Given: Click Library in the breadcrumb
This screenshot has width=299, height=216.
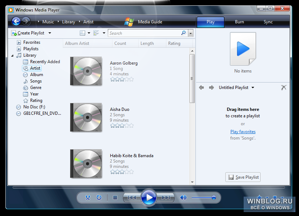Looking at the screenshot, I should tap(68, 22).
